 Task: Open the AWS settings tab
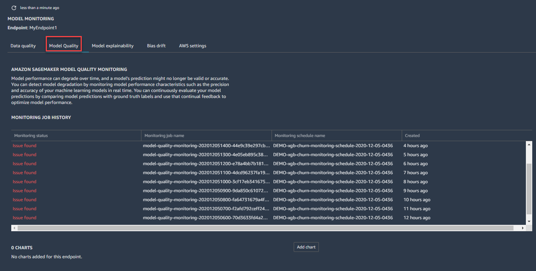pos(192,45)
